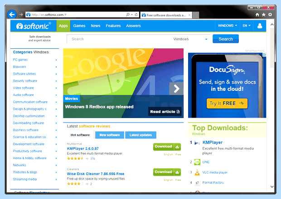Open KMPlayer link in Top Downloads
281x199 pixels.
[x=213, y=142]
